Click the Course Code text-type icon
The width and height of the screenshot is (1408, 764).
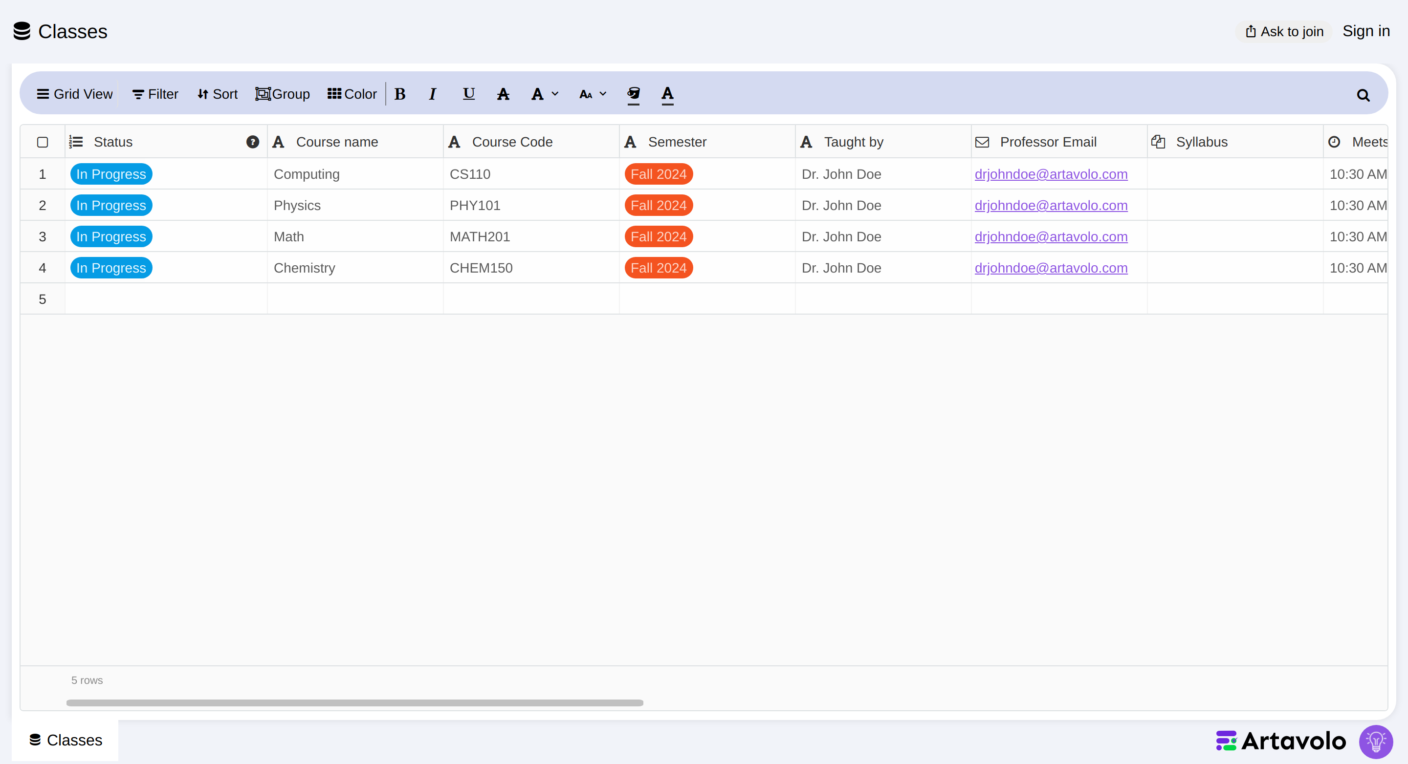point(454,142)
